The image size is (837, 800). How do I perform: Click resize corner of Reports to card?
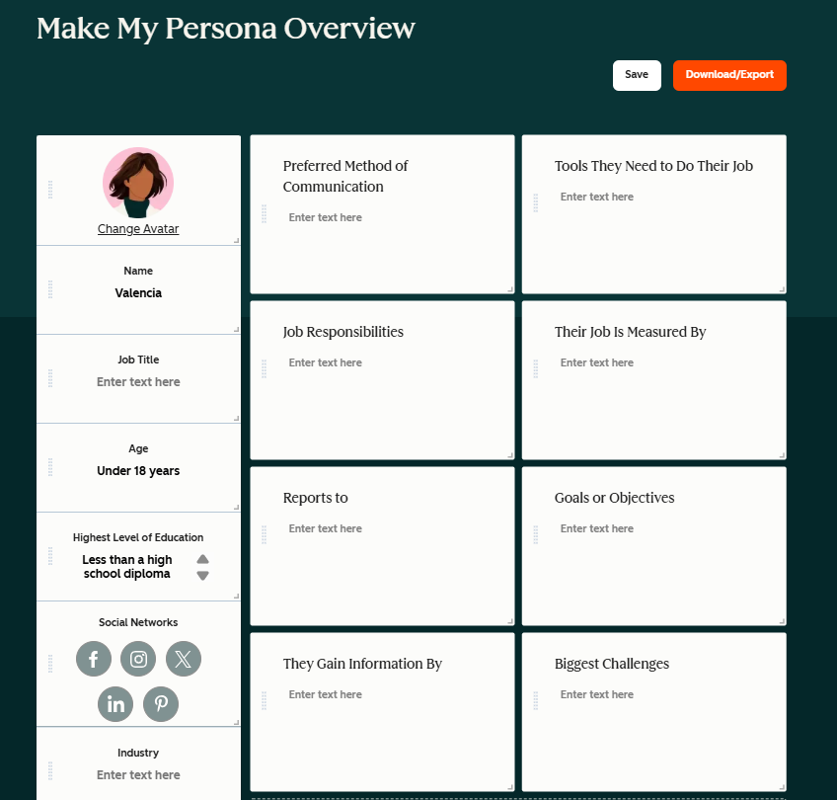[509, 620]
